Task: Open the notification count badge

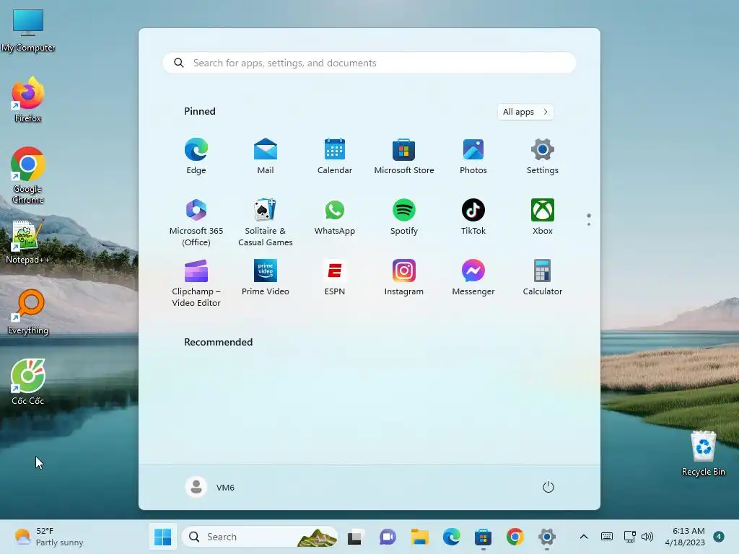Action: point(719,537)
